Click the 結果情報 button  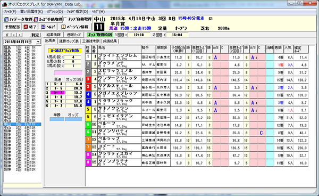coord(54,35)
